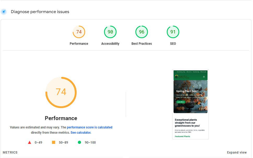
Task: Jump to the Performance category label
Action: (79, 44)
